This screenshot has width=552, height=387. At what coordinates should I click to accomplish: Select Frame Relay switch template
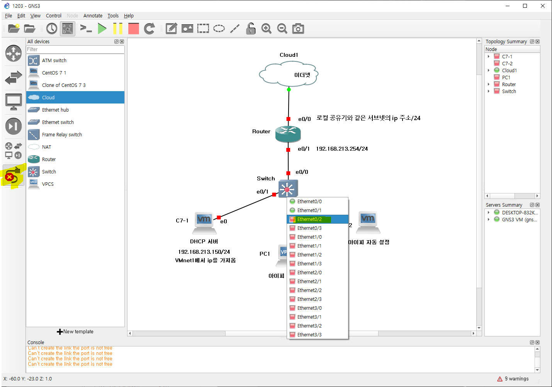(x=75, y=135)
